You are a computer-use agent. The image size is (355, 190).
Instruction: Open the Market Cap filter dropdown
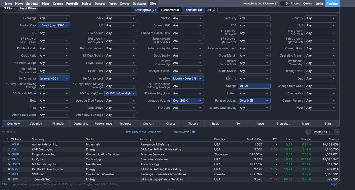(x=54, y=25)
